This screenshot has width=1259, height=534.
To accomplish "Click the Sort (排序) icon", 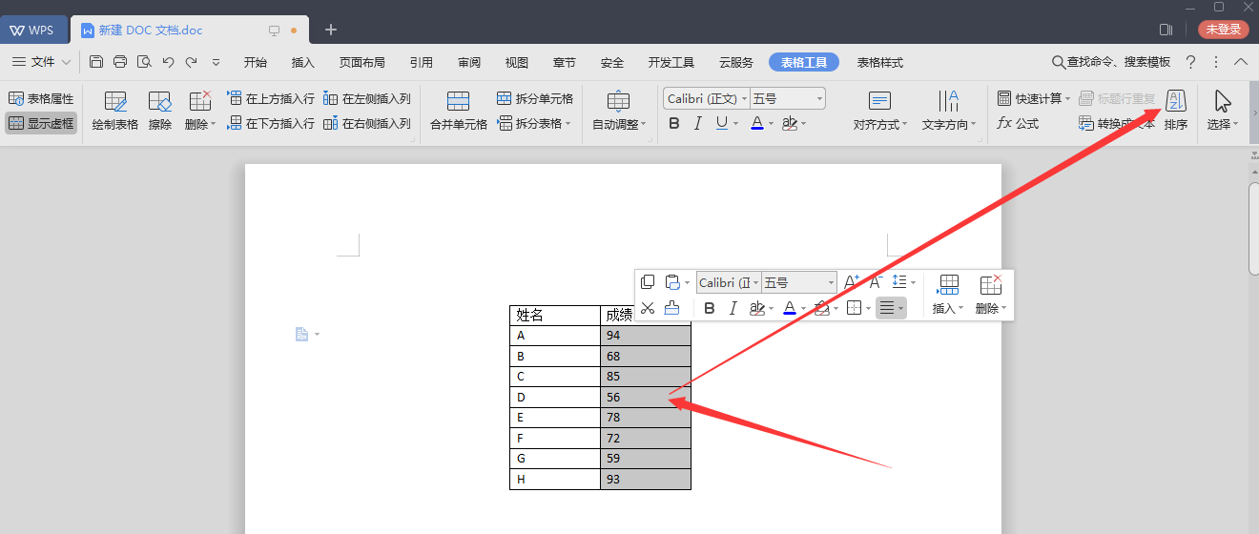I will tap(1176, 111).
